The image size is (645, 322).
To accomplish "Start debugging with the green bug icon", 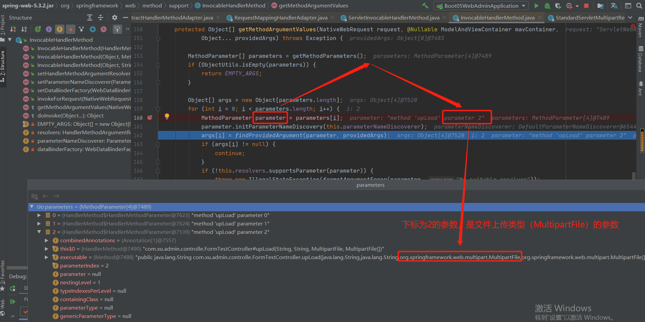I will click(x=547, y=6).
